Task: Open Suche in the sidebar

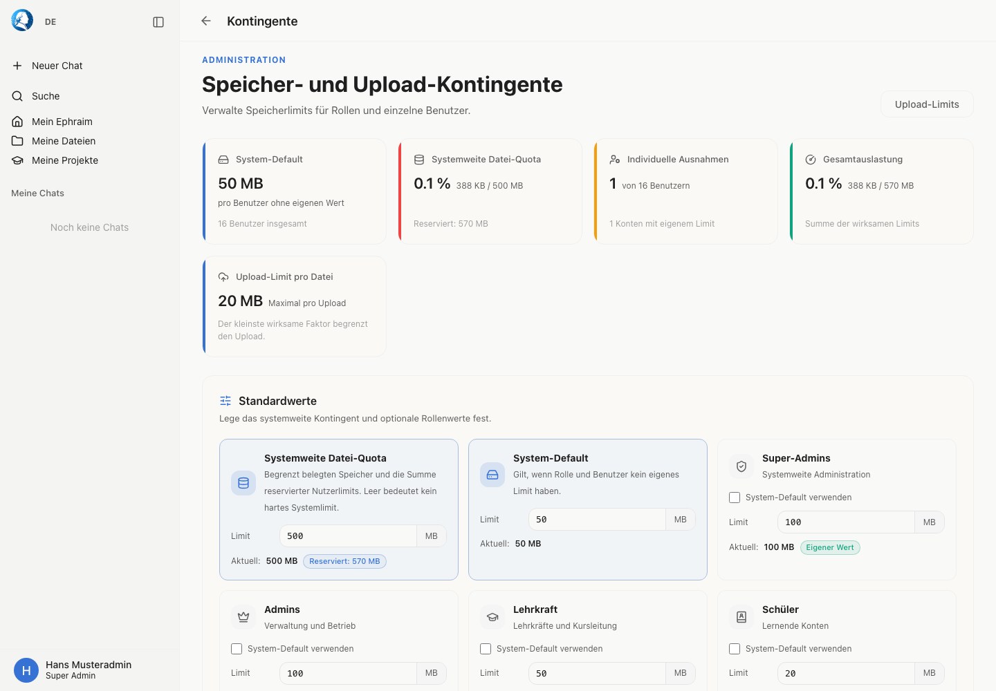Action: point(90,96)
